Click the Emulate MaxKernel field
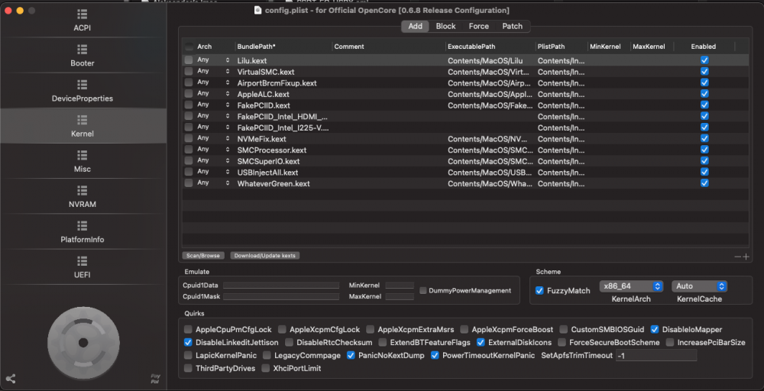 pos(400,296)
